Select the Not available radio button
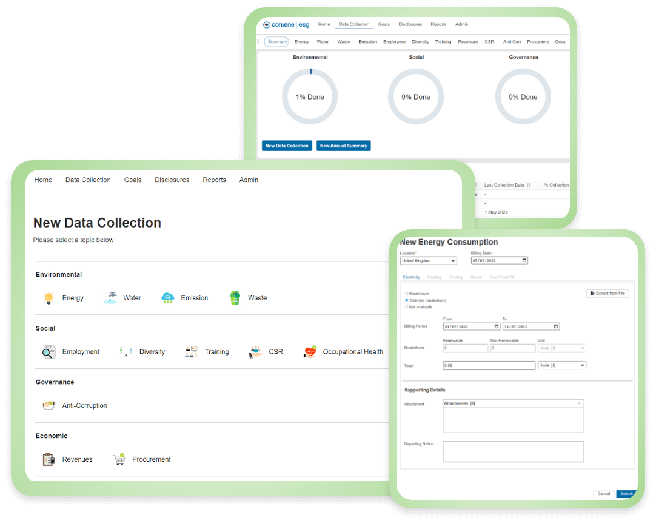The width and height of the screenshot is (656, 523). point(406,307)
